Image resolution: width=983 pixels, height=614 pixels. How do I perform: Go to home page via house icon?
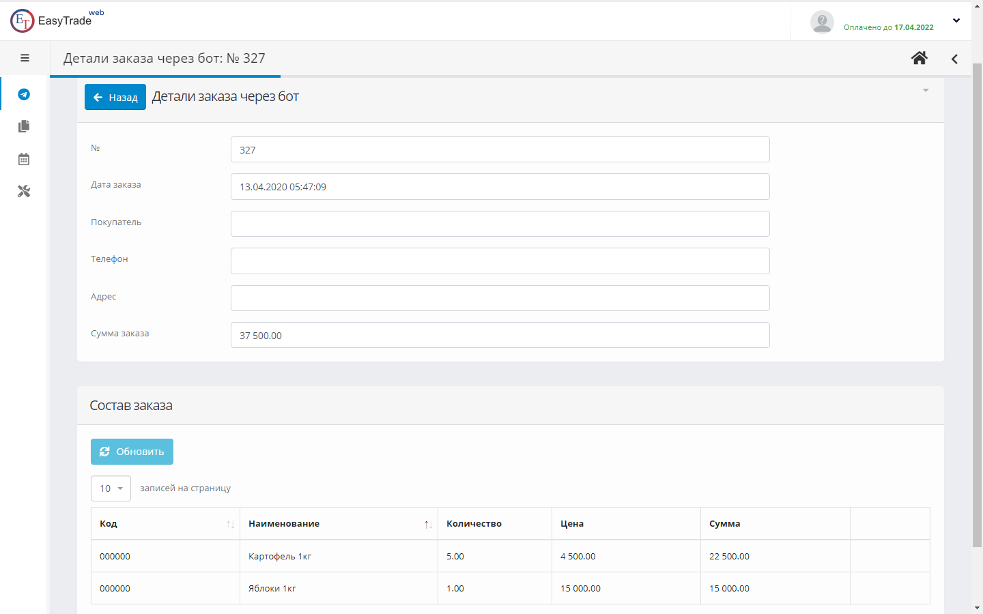pyautogui.click(x=920, y=58)
